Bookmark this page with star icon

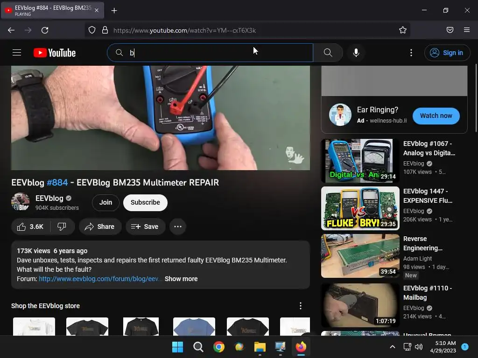coord(403,30)
